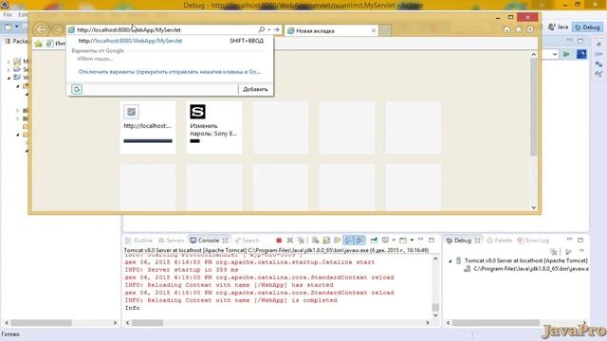Click the Pin Console icon
Image resolution: width=607 pixels, height=341 pixels.
[x=374, y=241]
